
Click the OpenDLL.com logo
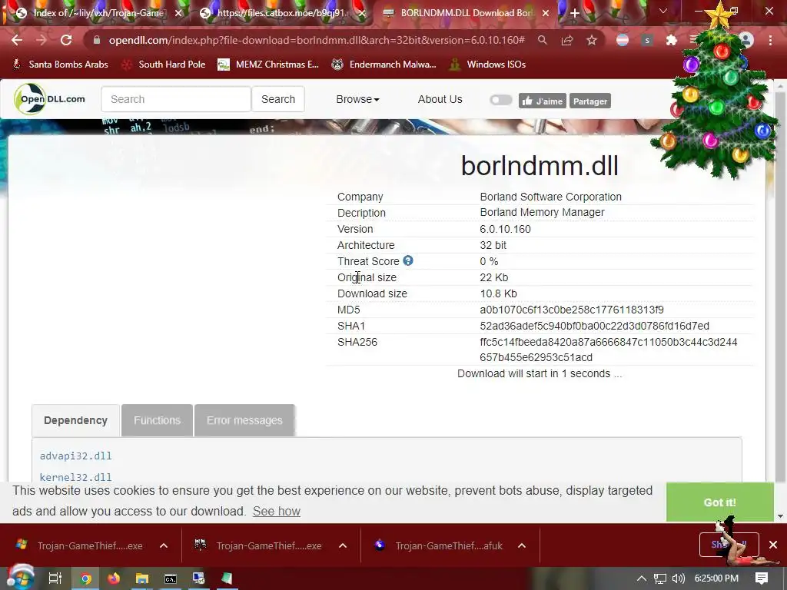[50, 99]
